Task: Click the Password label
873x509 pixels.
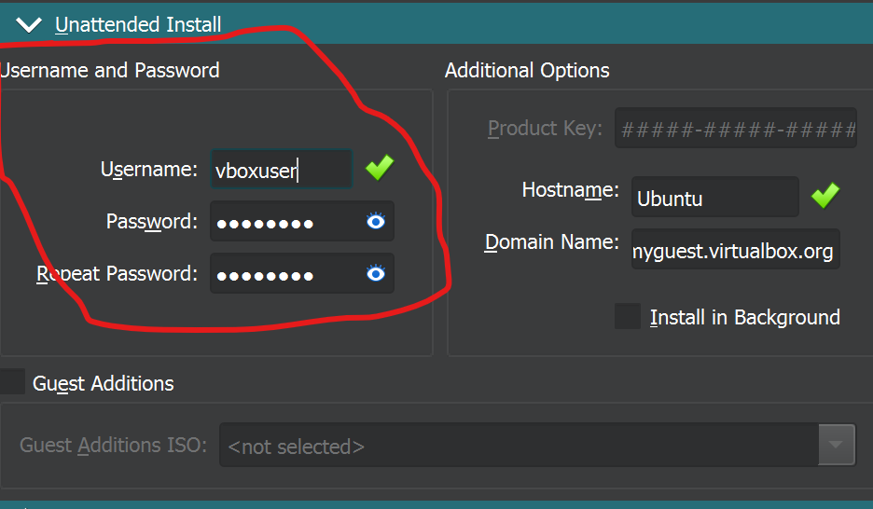Action: [x=151, y=221]
